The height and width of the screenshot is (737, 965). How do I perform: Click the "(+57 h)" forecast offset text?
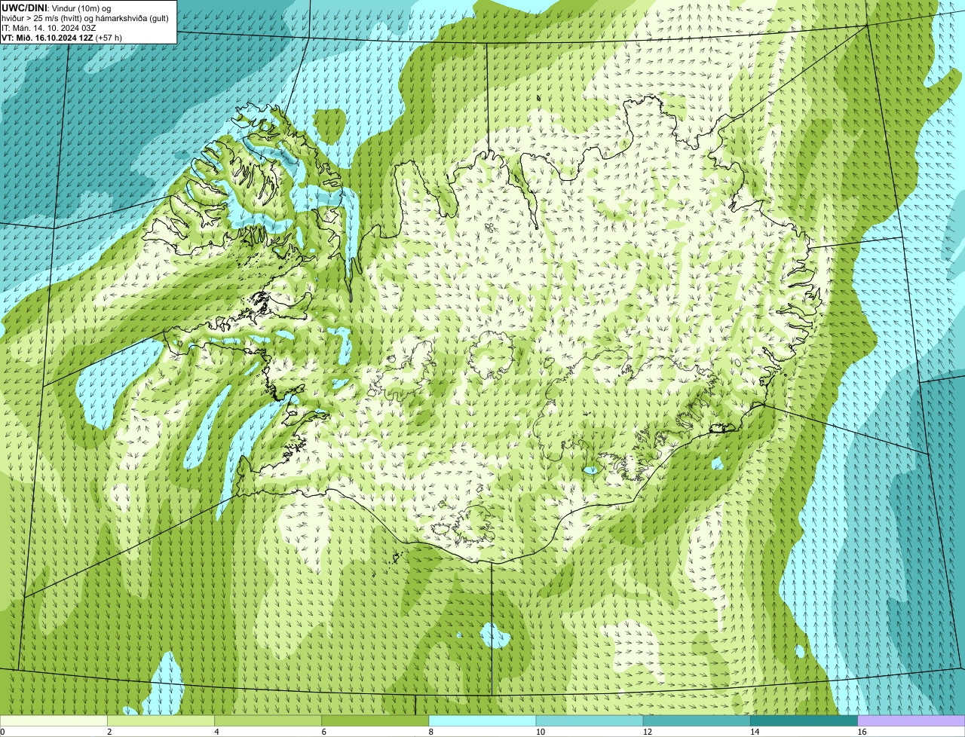[109, 38]
